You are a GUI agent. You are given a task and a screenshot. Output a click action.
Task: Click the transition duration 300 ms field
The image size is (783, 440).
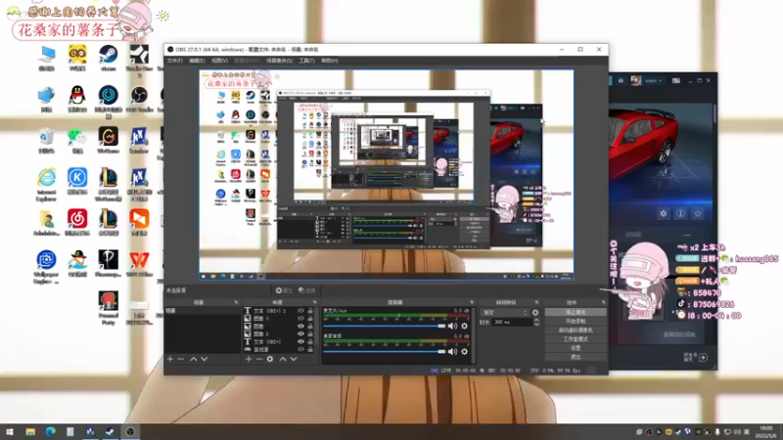click(x=512, y=323)
